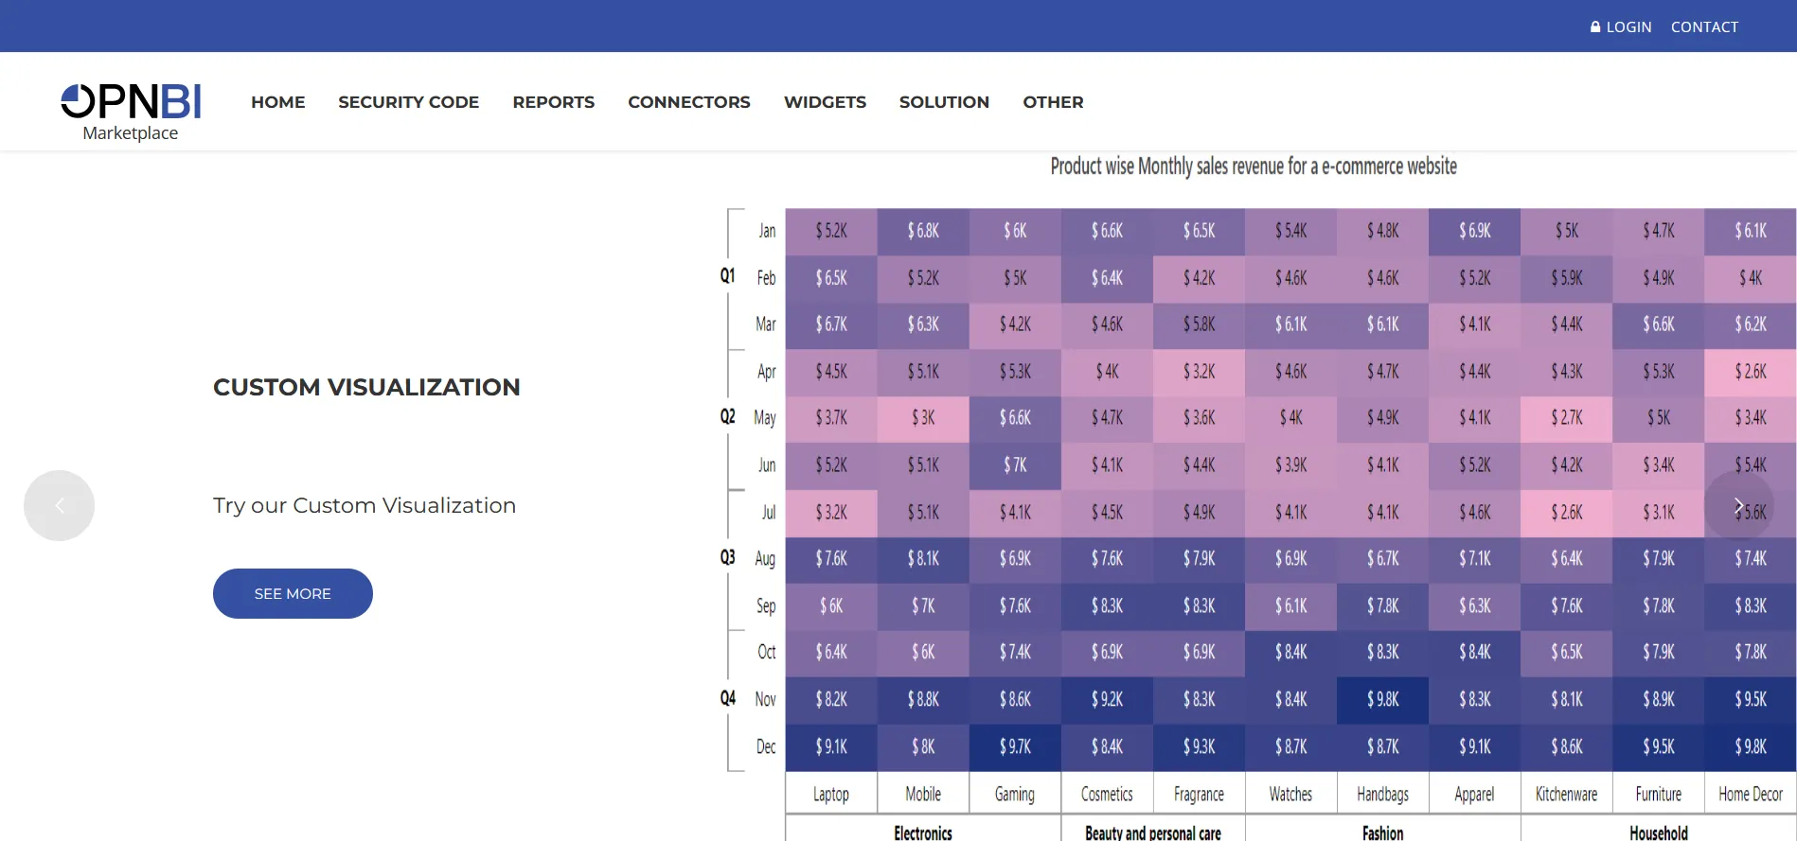Click the Gaming December $9.7K cell
The width and height of the screenshot is (1797, 841).
pyautogui.click(x=1015, y=746)
